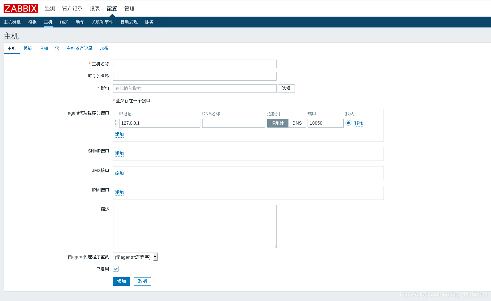Click 移除 to remove agent interface

click(x=359, y=123)
